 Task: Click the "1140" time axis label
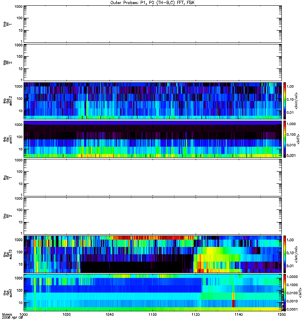pyautogui.click(x=239, y=314)
